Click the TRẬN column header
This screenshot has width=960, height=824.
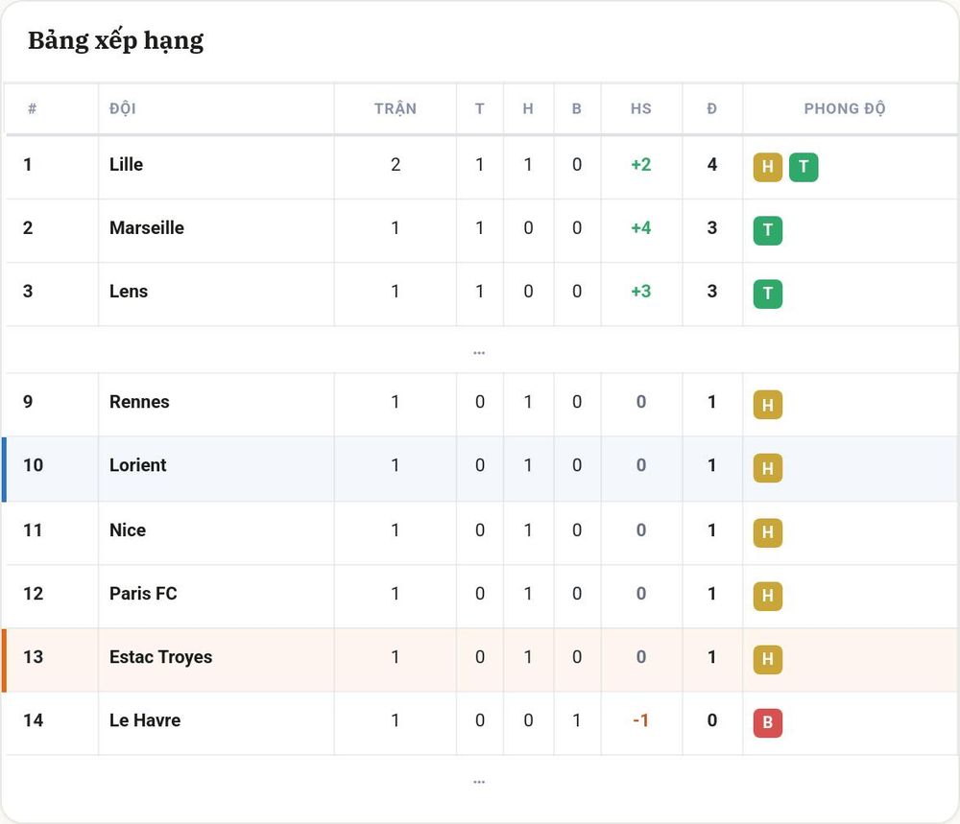click(x=396, y=109)
